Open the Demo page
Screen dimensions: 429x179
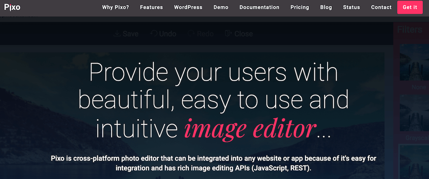pos(221,7)
